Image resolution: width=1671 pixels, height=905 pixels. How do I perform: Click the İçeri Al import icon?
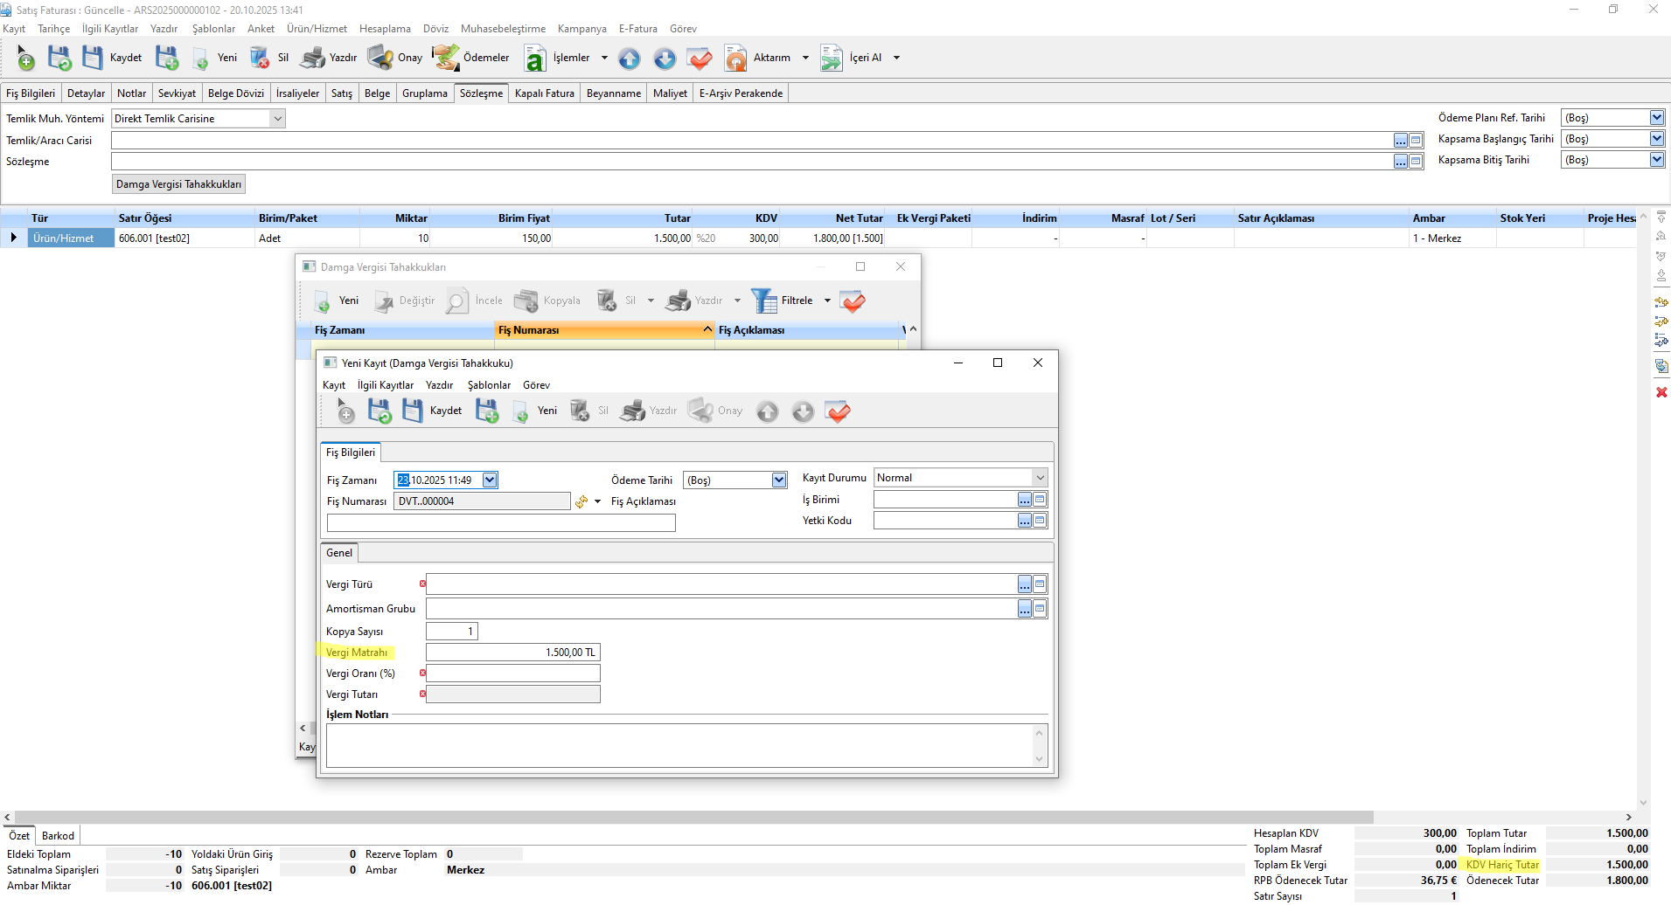(831, 58)
